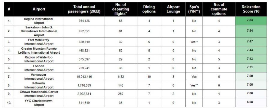Select the 7.83 relaxation score cell

tap(251, 21)
